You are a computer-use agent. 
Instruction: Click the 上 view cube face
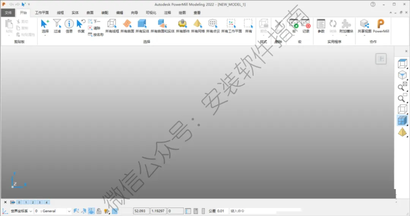point(381,59)
